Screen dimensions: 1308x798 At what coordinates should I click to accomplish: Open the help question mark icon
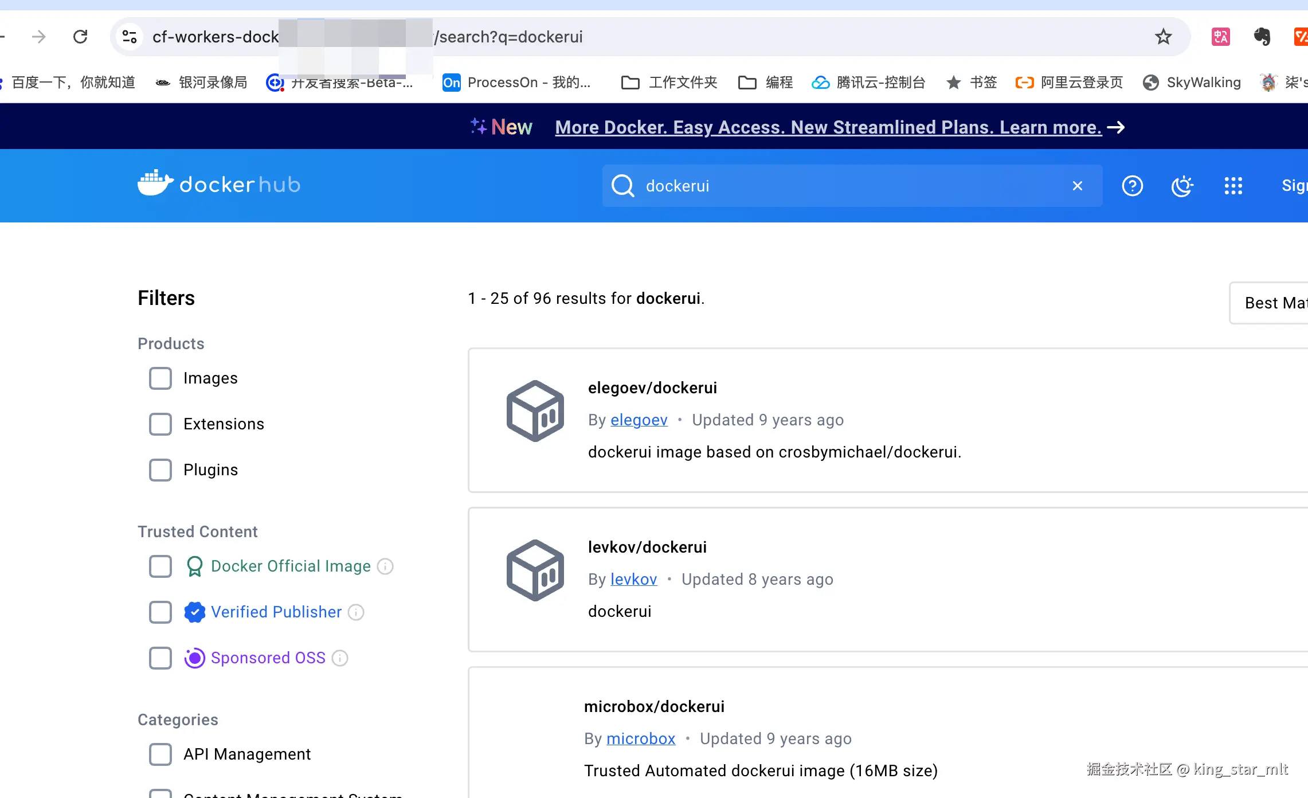point(1133,186)
